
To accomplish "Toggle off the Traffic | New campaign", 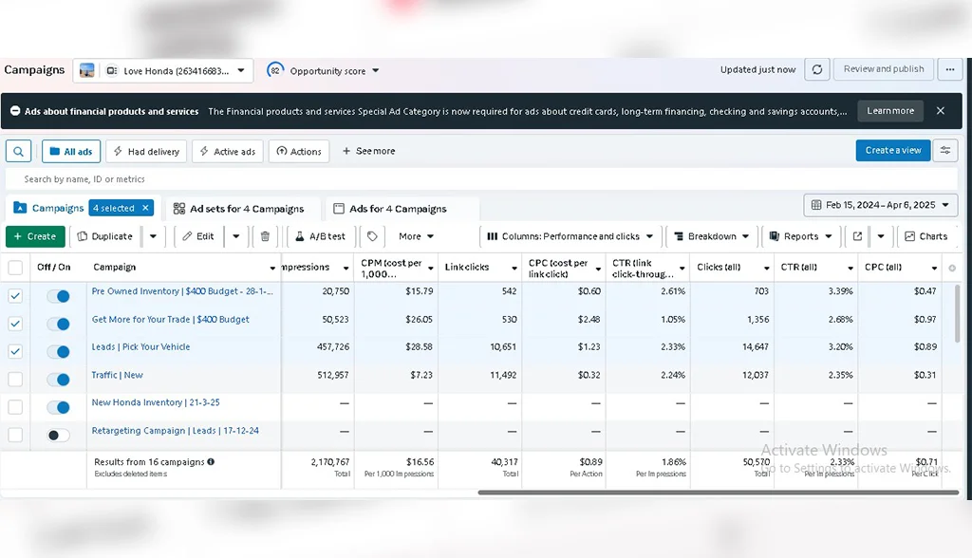I will tap(59, 380).
